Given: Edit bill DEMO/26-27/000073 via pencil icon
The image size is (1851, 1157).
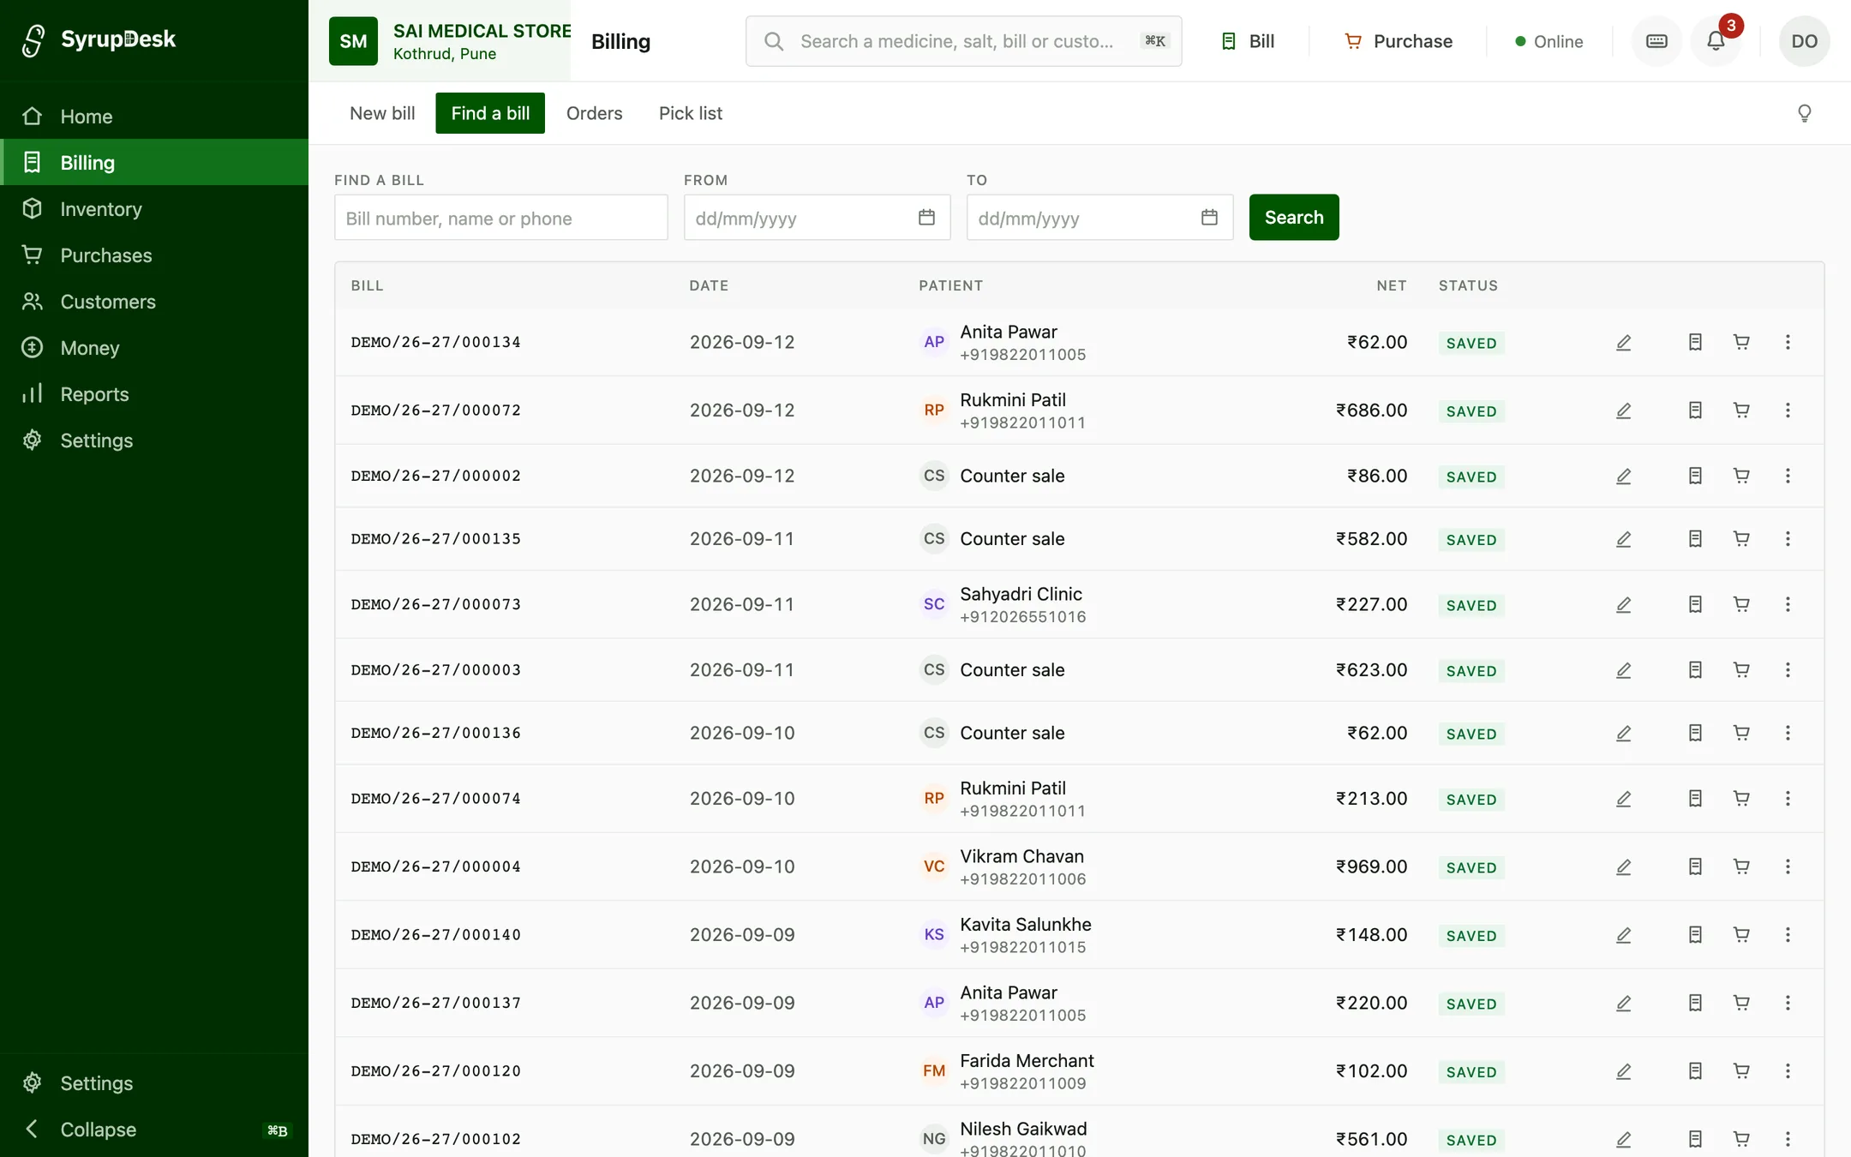Looking at the screenshot, I should (x=1624, y=605).
